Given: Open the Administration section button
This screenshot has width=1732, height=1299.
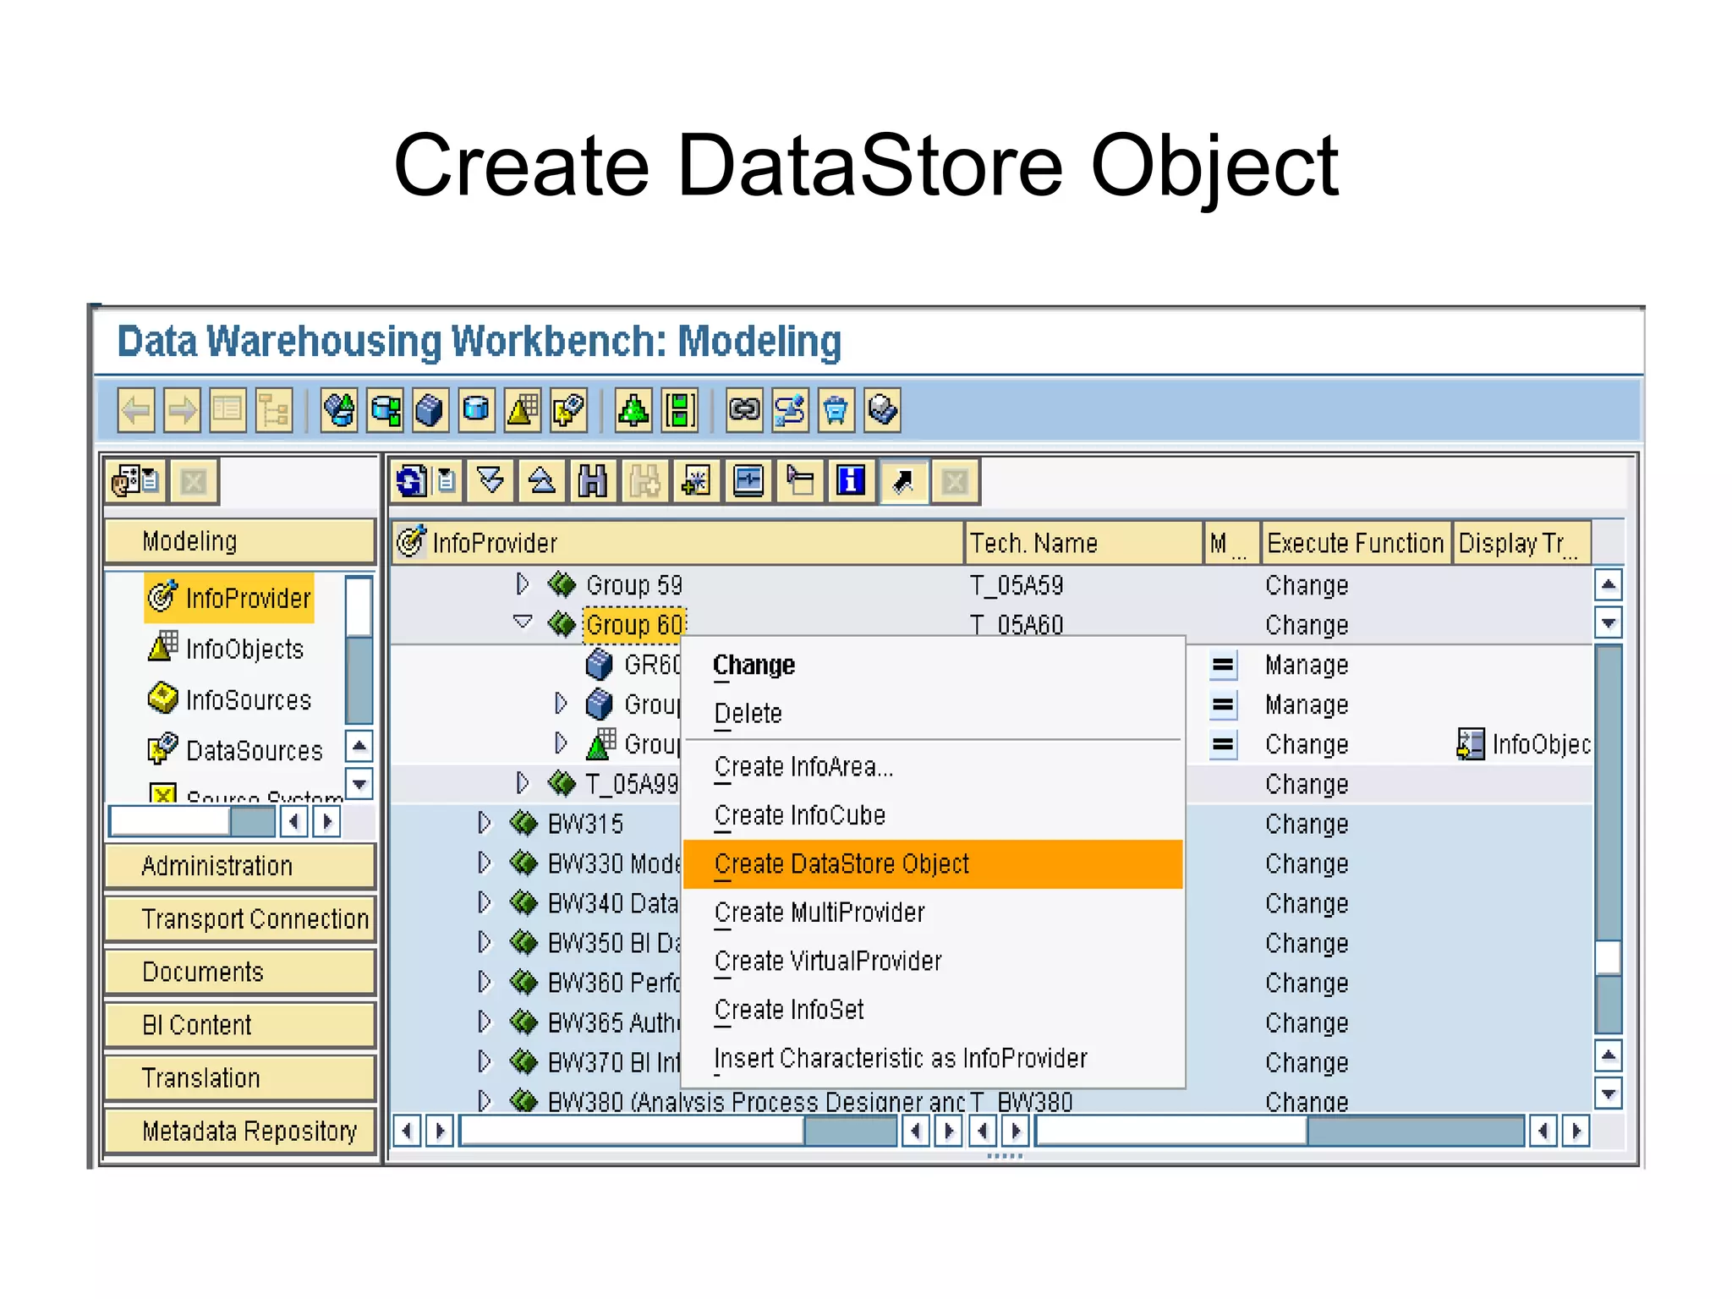Looking at the screenshot, I should tap(240, 866).
